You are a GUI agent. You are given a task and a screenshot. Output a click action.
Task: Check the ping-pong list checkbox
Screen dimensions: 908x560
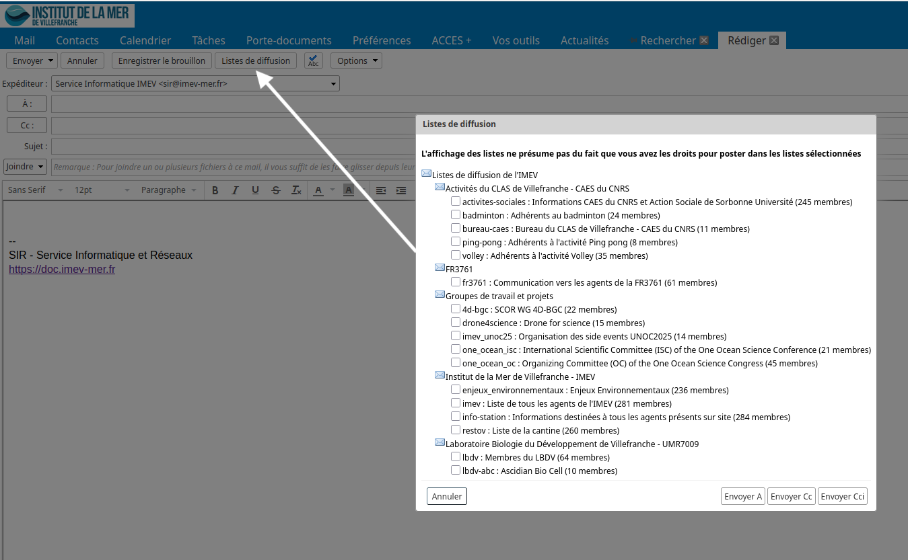tap(456, 241)
